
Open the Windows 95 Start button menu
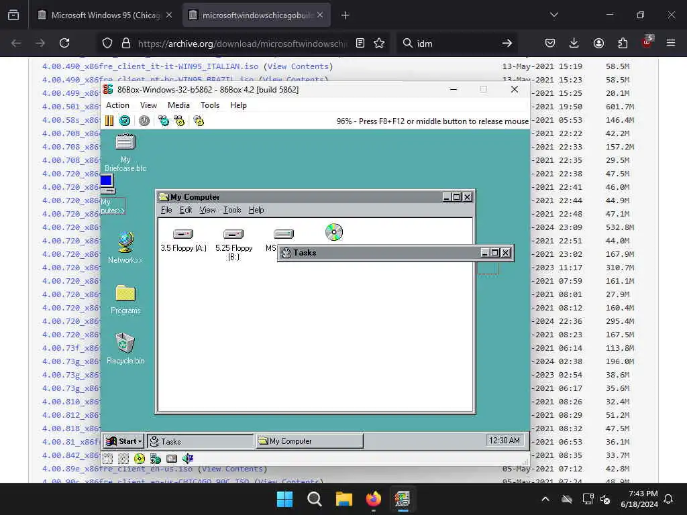[x=124, y=441]
